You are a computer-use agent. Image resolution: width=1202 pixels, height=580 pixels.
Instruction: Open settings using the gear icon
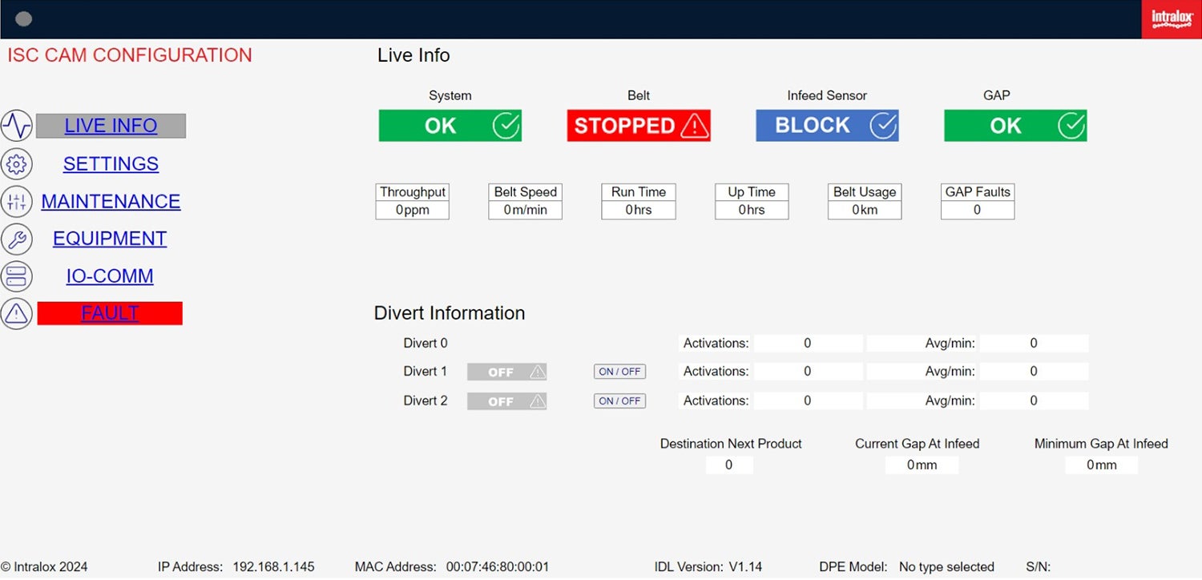[x=17, y=163]
